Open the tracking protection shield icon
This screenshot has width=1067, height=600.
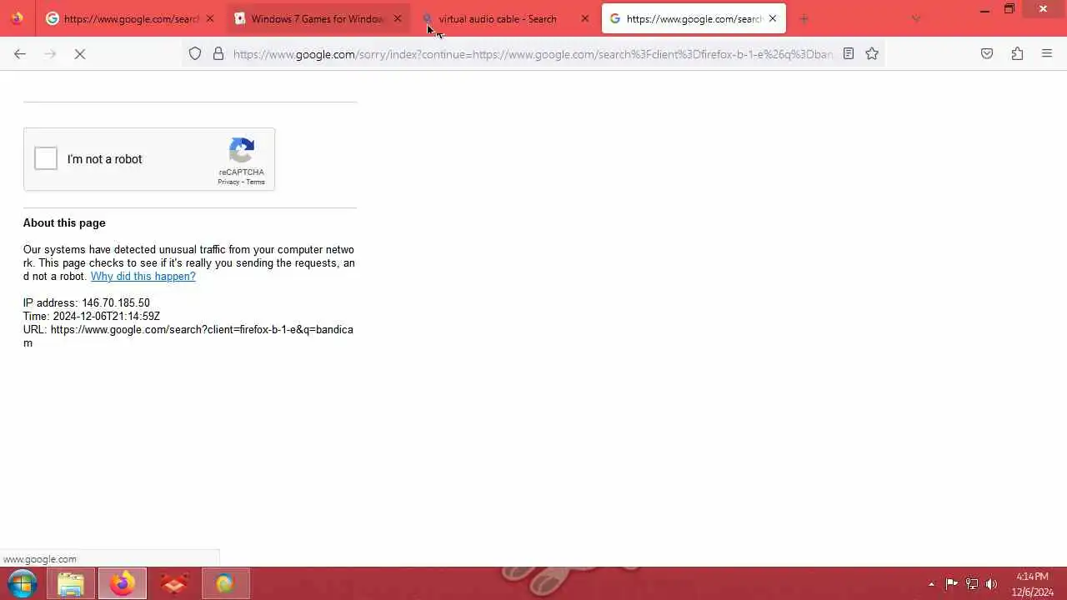click(x=195, y=53)
